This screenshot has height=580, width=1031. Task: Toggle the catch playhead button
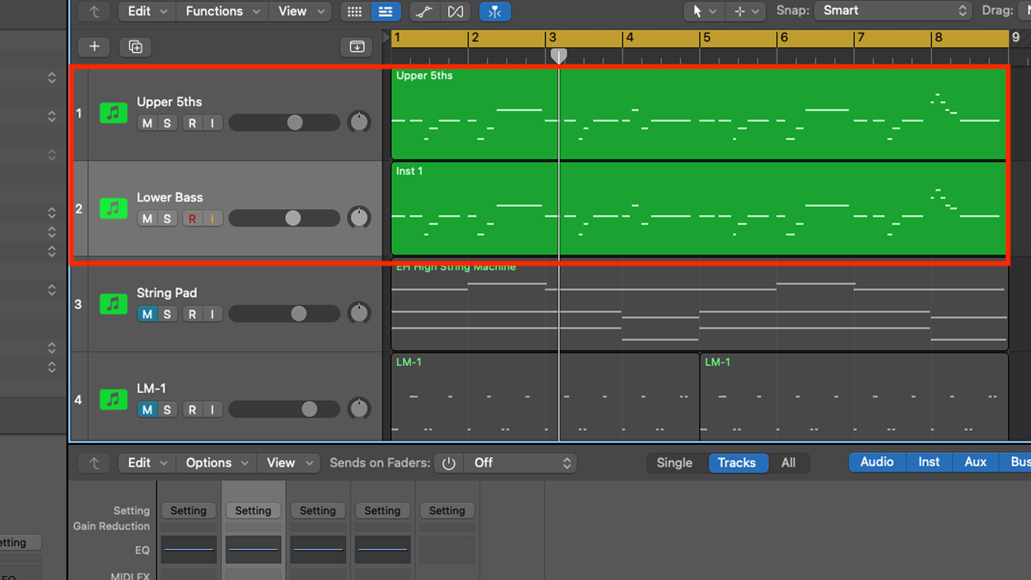pos(495,11)
